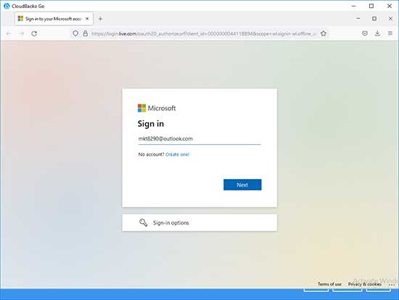The image size is (399, 300).
Task: Click the No account? text
Action: pos(151,154)
